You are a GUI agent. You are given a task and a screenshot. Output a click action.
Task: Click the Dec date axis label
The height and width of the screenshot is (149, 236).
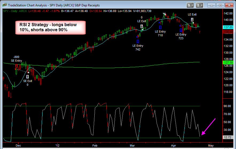coord(18,146)
